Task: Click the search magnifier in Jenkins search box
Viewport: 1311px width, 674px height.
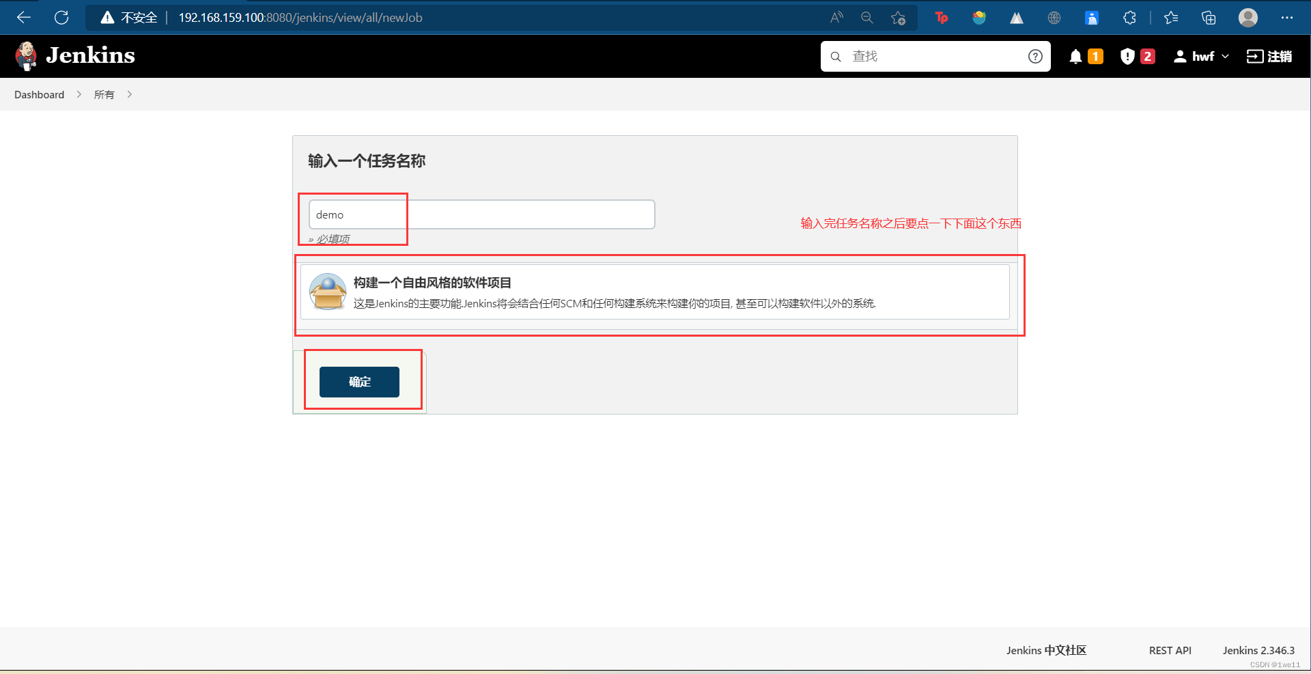Action: 835,57
